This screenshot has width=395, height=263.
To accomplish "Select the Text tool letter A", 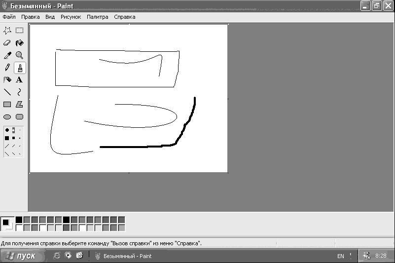I will click(x=19, y=80).
